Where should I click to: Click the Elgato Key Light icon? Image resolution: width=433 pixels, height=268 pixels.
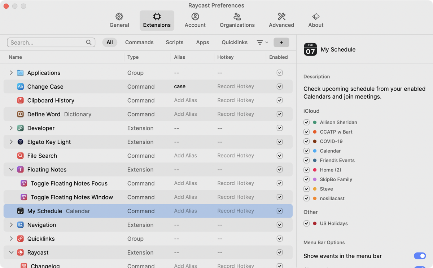coord(21,142)
